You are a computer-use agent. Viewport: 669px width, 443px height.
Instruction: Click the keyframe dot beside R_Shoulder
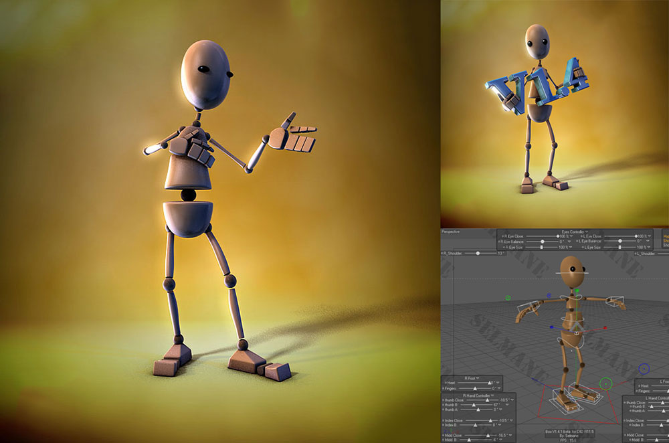click(442, 254)
